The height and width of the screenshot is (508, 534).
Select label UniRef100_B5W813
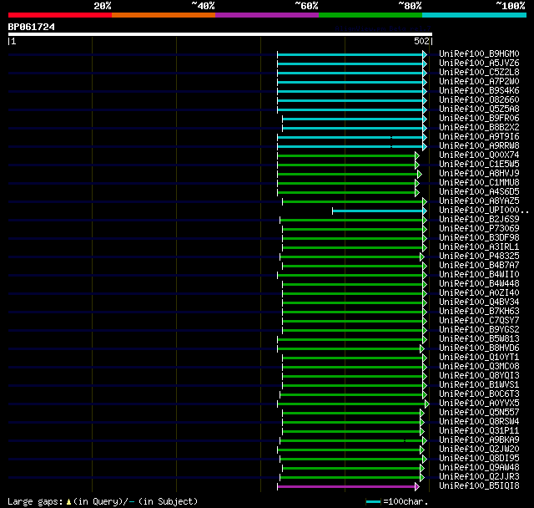point(479,339)
